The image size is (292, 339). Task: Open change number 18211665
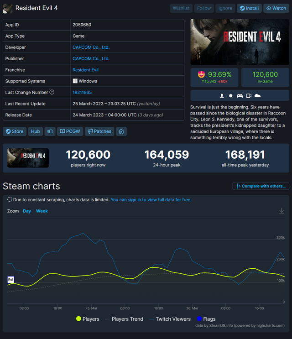click(x=82, y=92)
